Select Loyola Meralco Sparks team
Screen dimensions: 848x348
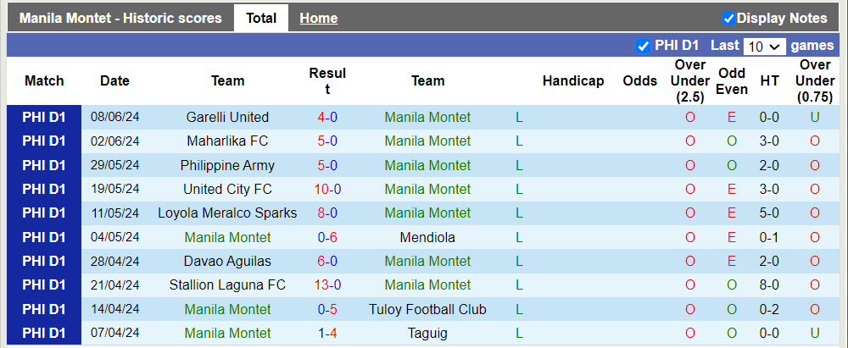click(227, 213)
